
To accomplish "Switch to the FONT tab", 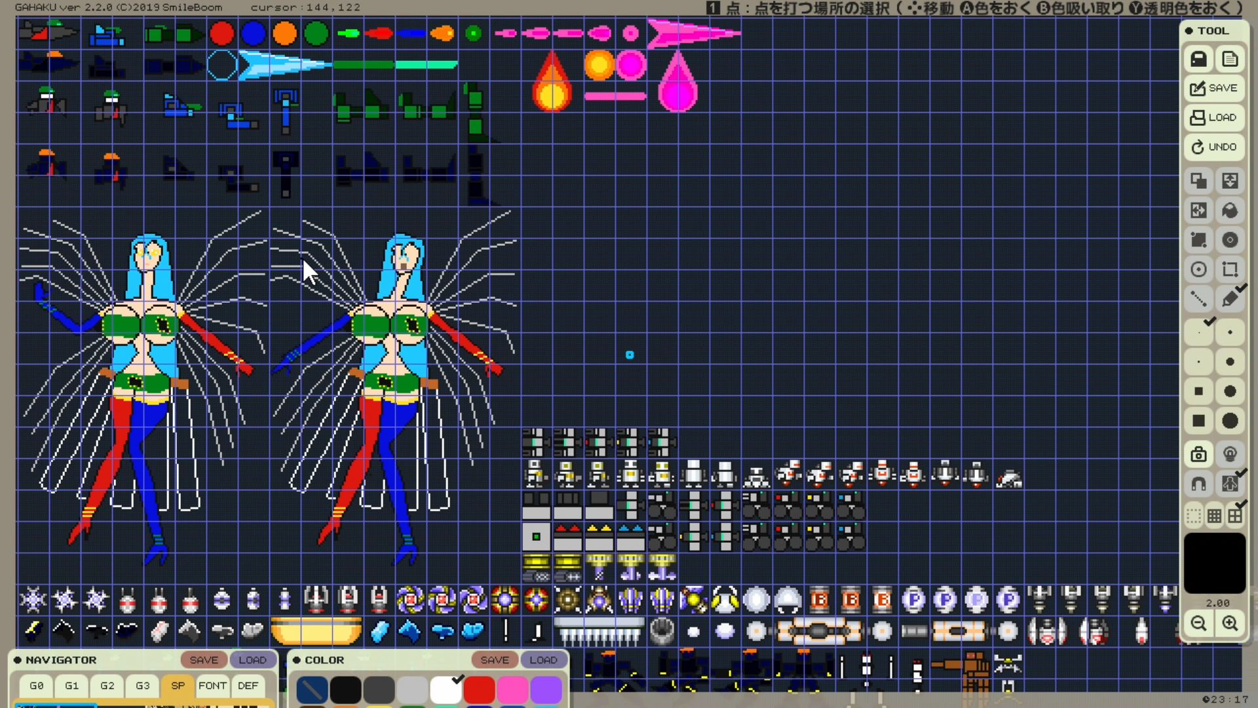I will [213, 686].
